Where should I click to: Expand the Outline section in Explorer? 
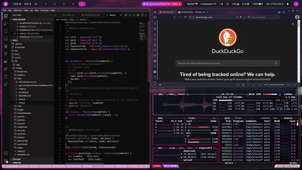click(17, 159)
